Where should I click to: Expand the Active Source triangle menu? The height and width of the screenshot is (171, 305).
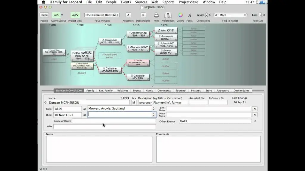62,15
